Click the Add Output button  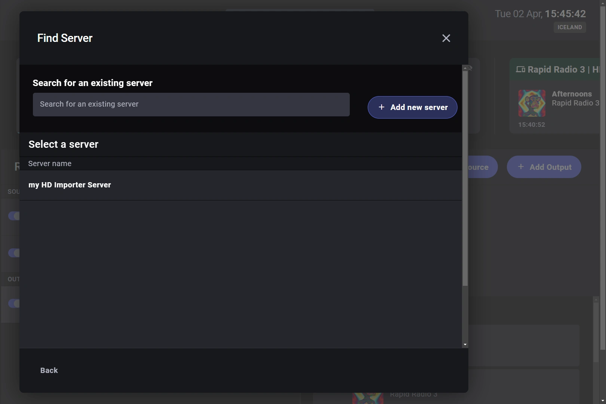click(544, 167)
